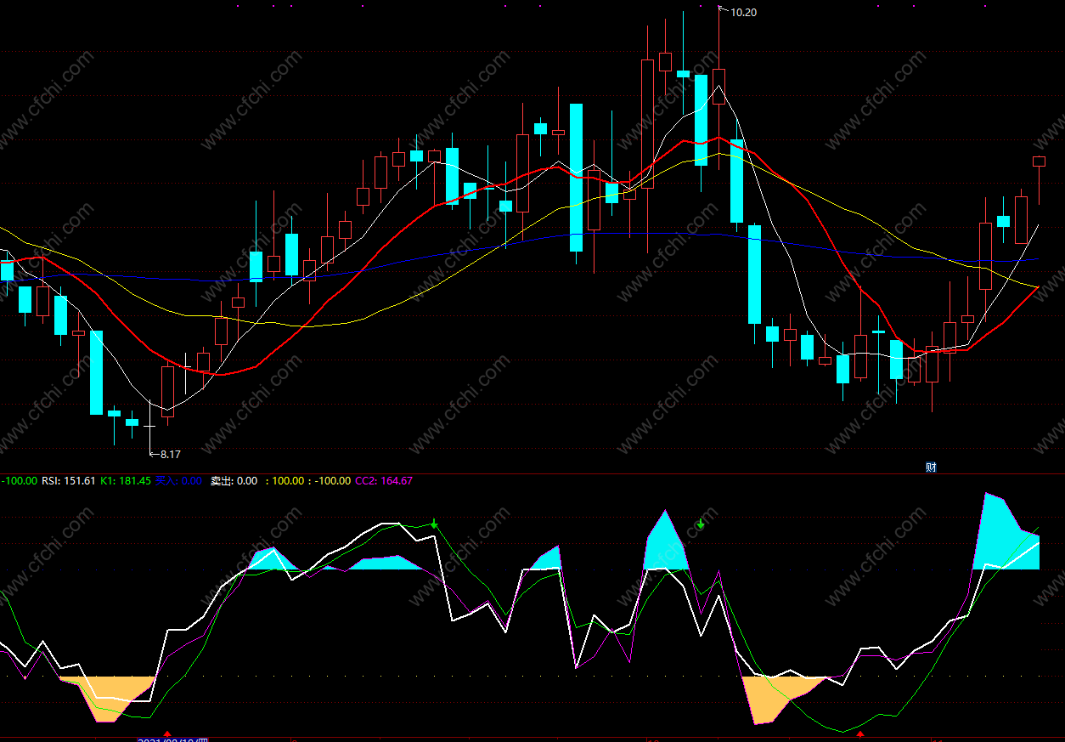Select the K1: 181.45 indicator value

126,481
